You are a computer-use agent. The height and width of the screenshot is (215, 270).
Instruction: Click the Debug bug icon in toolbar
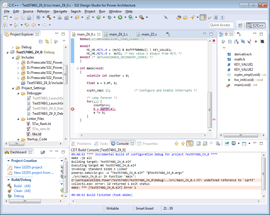[109, 17]
